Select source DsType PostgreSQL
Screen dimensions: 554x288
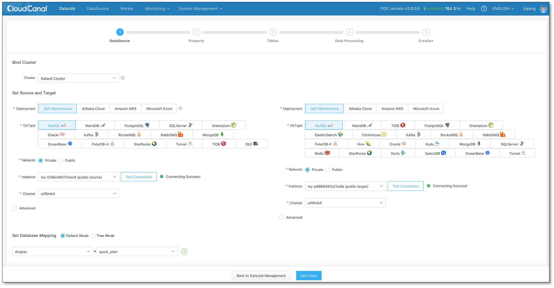[x=137, y=125]
